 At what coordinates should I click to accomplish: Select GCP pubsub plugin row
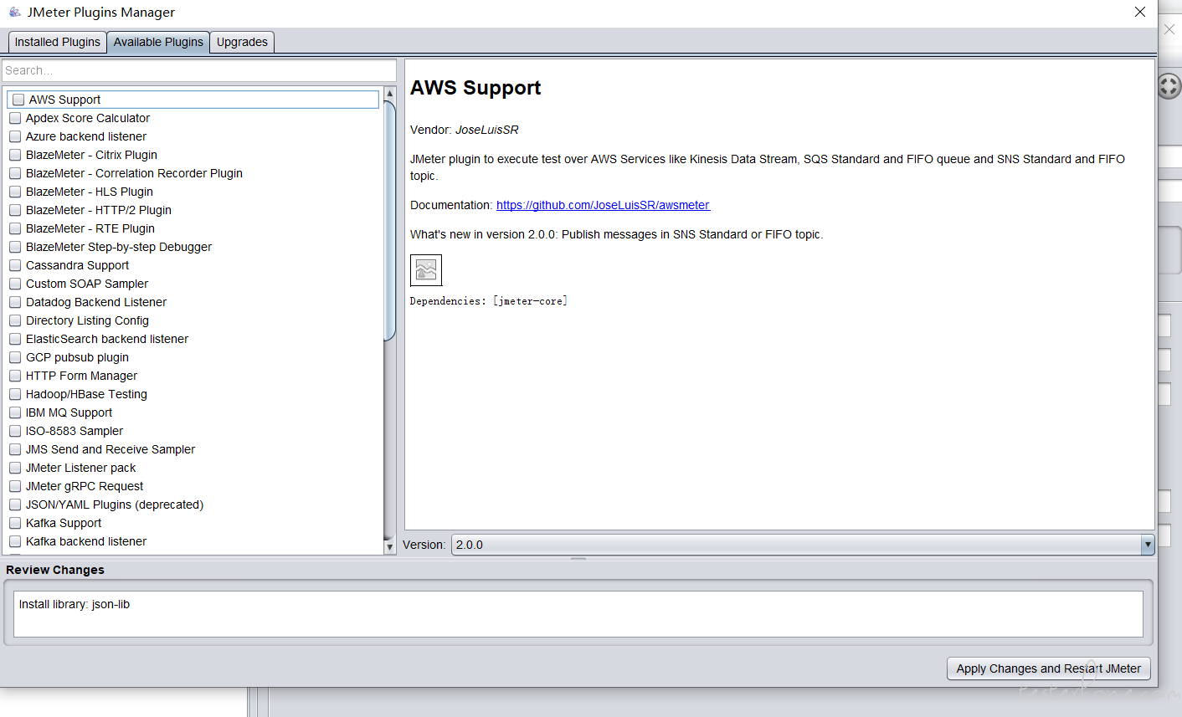point(193,357)
